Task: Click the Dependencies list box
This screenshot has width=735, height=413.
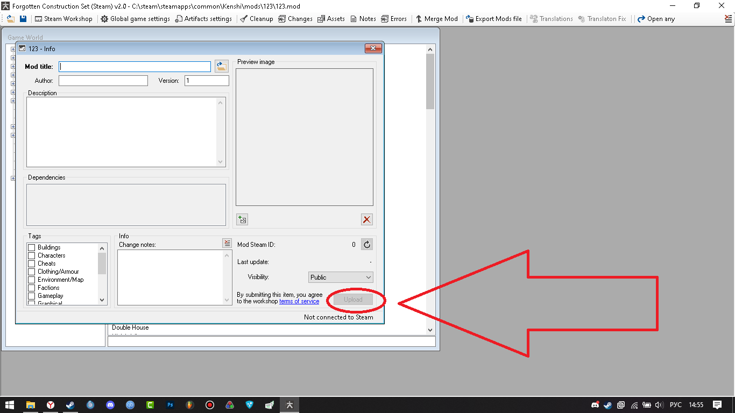Action: point(126,205)
